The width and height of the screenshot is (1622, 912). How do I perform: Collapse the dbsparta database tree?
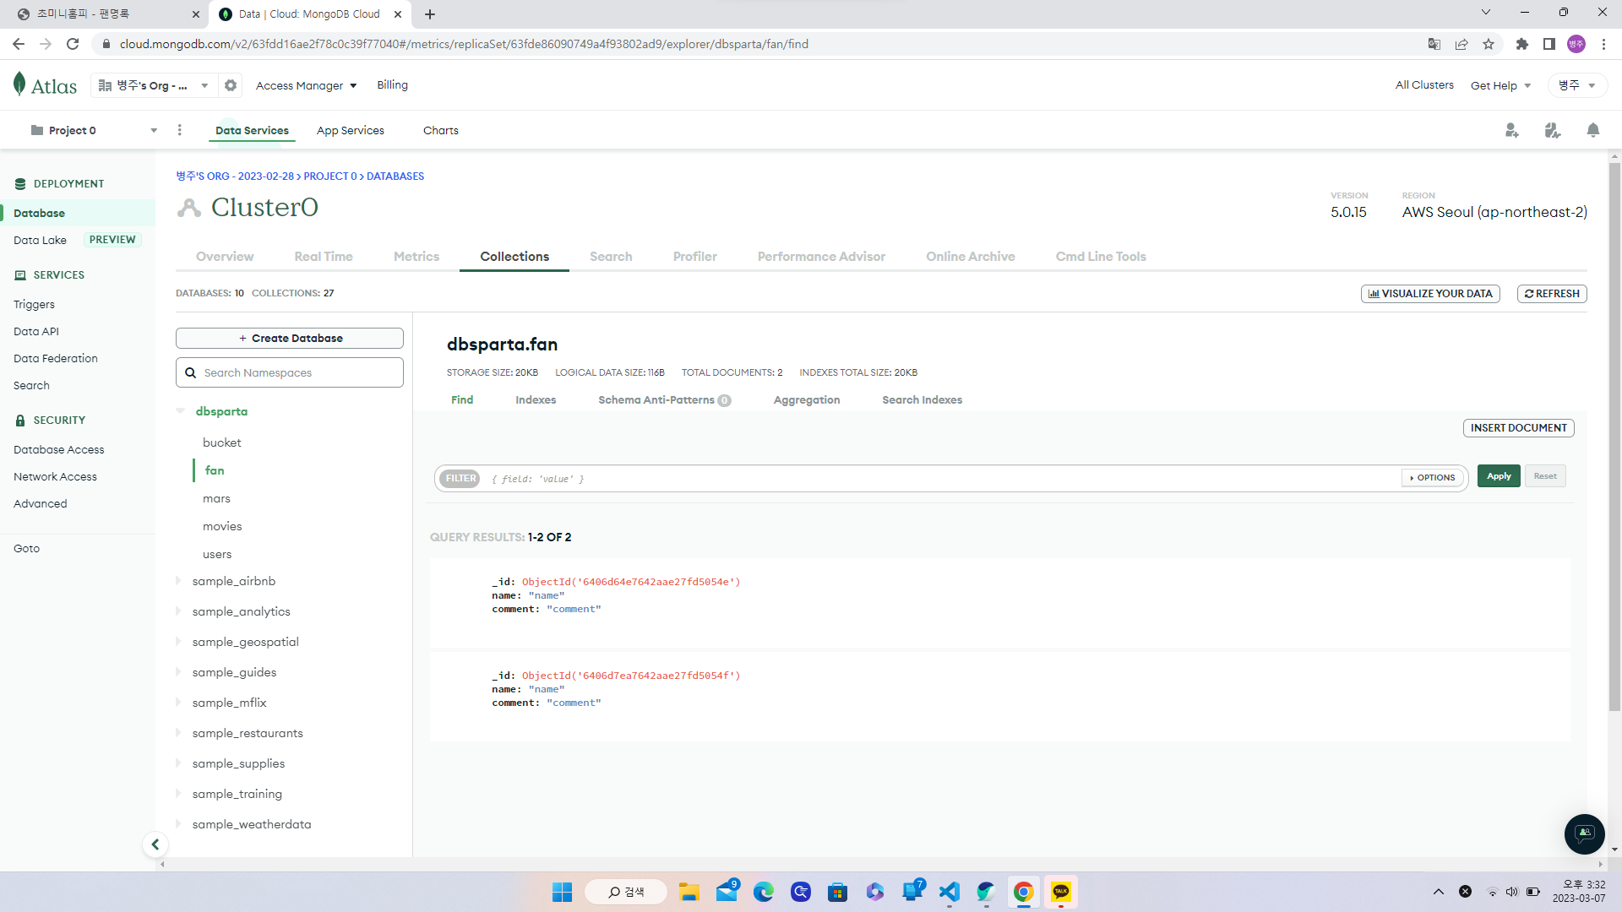pyautogui.click(x=181, y=411)
